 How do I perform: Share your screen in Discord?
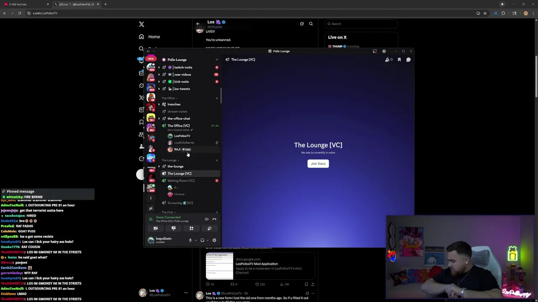point(173,228)
